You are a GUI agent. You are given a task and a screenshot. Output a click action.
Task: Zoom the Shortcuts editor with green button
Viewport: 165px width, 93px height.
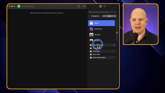[x=14, y=6]
